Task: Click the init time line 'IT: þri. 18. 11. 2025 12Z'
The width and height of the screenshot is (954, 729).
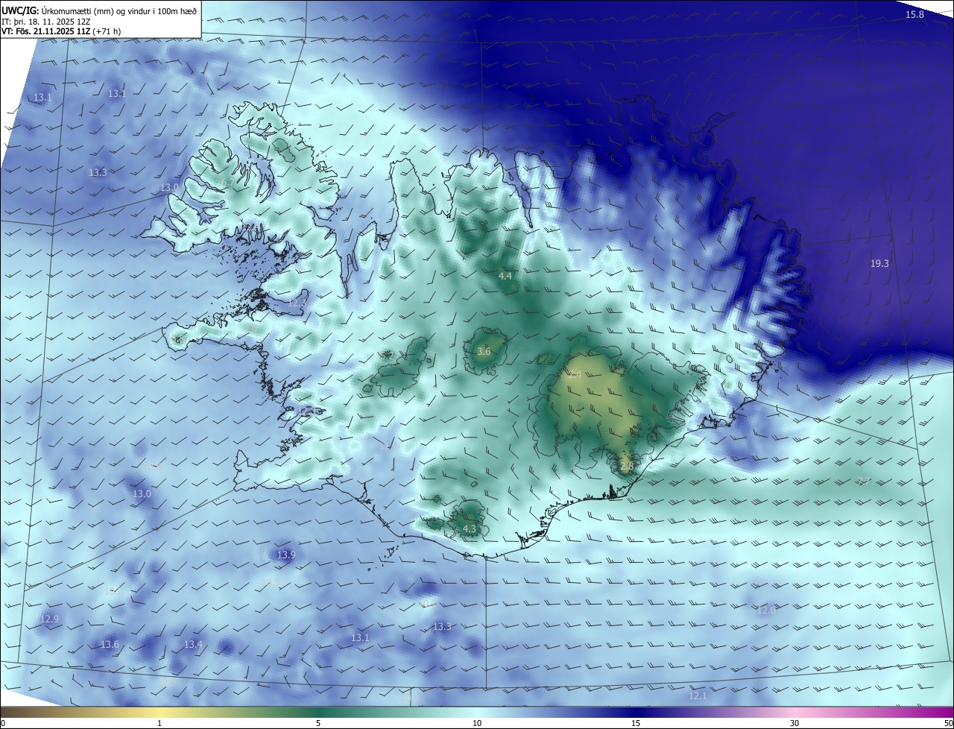Action: (47, 22)
